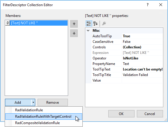The height and width of the screenshot is (127, 168).
Task: Click the Remove button
Action: point(53,102)
